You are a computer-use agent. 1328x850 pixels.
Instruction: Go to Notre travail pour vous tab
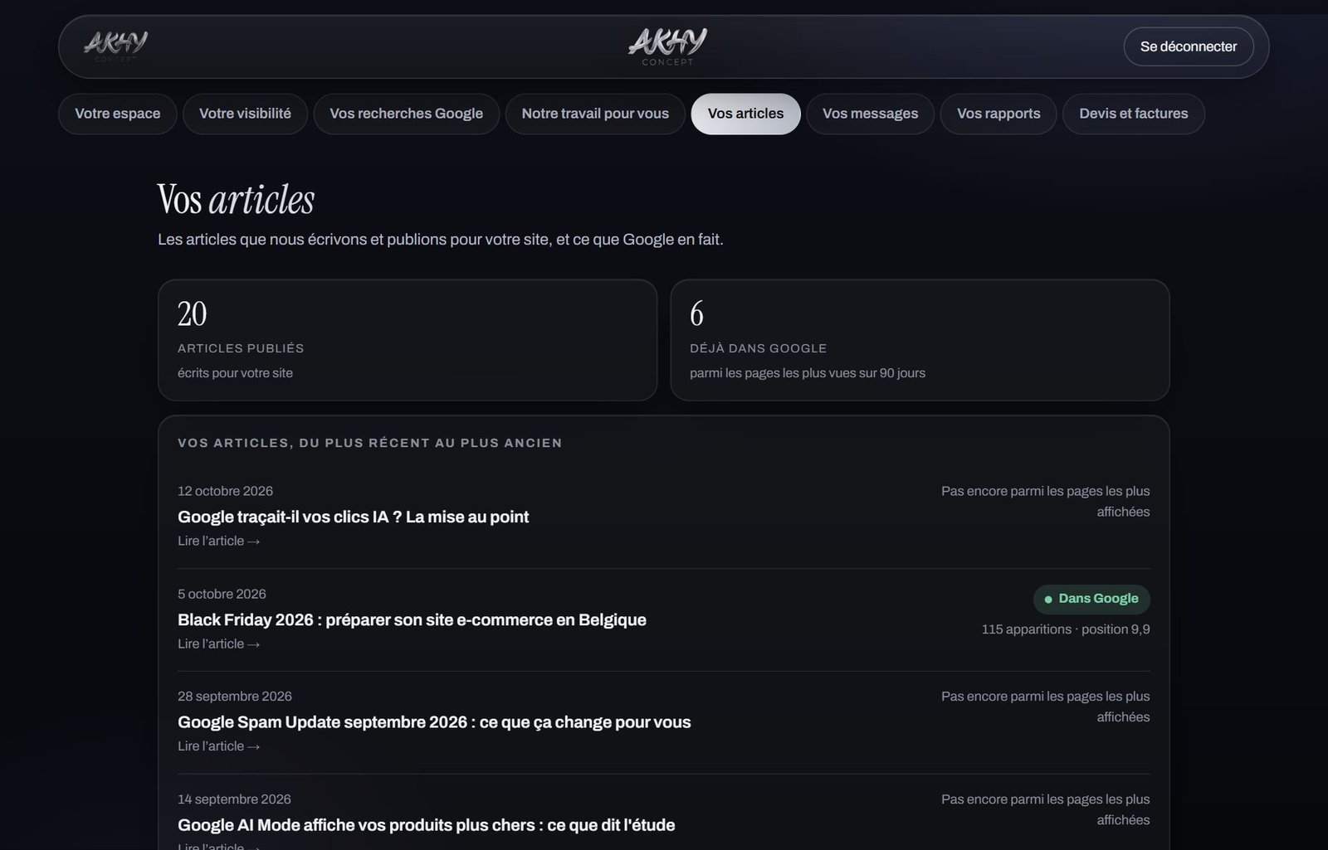tap(595, 114)
